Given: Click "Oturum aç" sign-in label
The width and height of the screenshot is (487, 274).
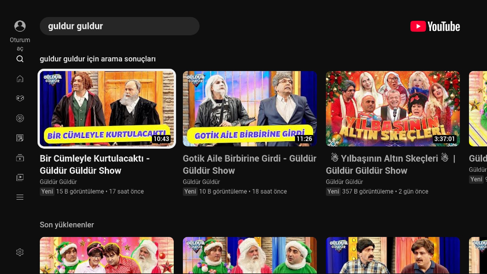Looking at the screenshot, I should point(20,44).
